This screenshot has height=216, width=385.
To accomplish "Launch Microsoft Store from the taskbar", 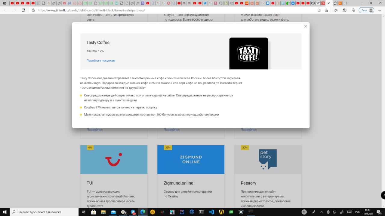I will [94, 212].
